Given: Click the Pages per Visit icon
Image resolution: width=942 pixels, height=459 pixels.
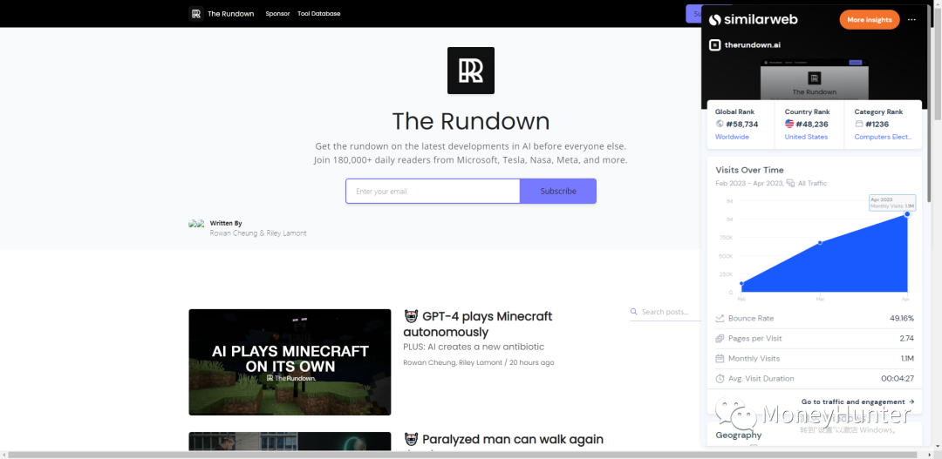Looking at the screenshot, I should pyautogui.click(x=720, y=339).
